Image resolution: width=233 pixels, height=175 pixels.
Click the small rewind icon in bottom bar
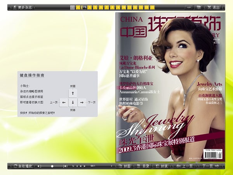point(81,166)
